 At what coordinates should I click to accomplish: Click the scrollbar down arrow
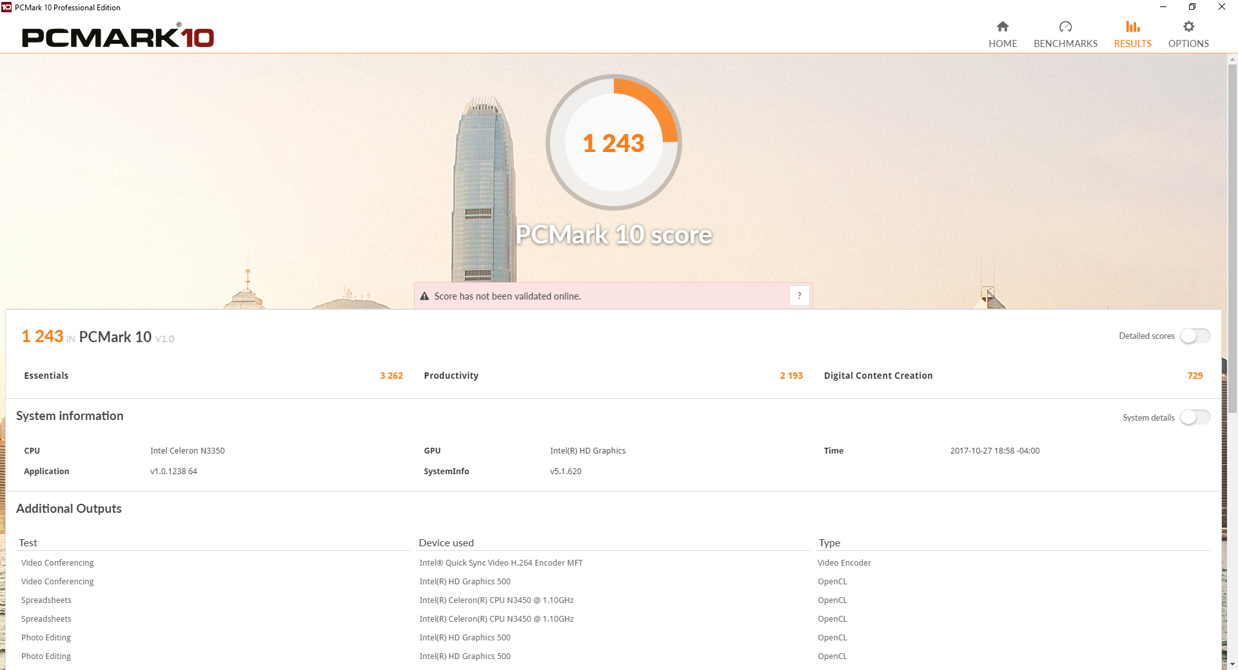point(1232,664)
